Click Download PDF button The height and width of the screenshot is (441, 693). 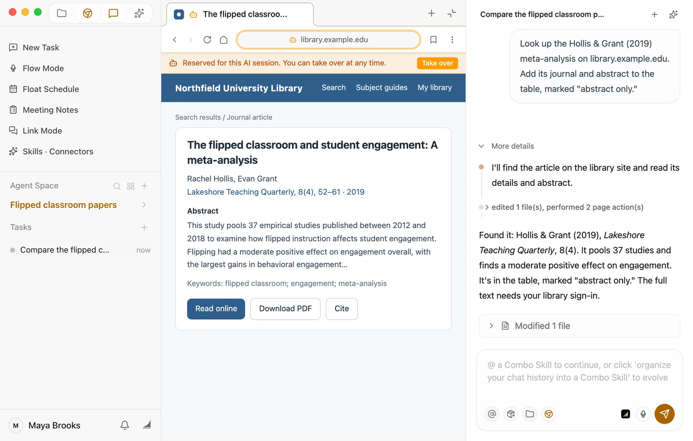[285, 309]
